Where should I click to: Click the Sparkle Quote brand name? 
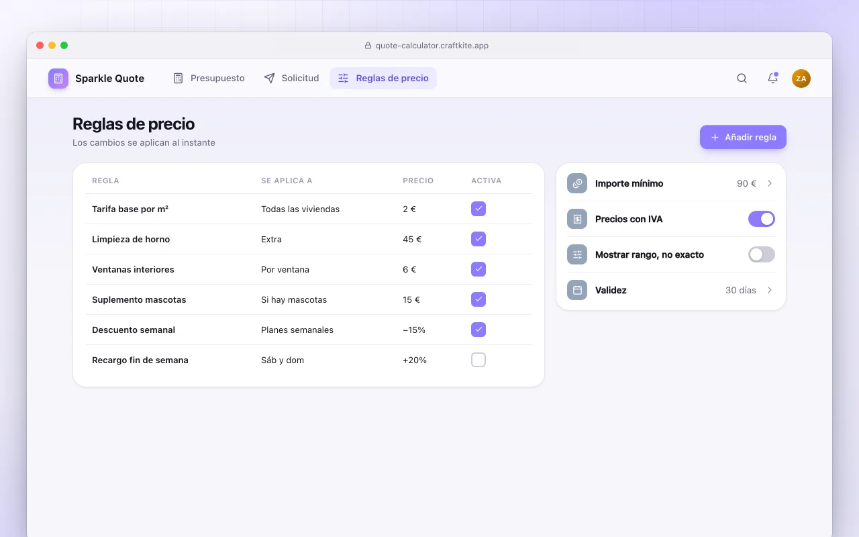109,79
